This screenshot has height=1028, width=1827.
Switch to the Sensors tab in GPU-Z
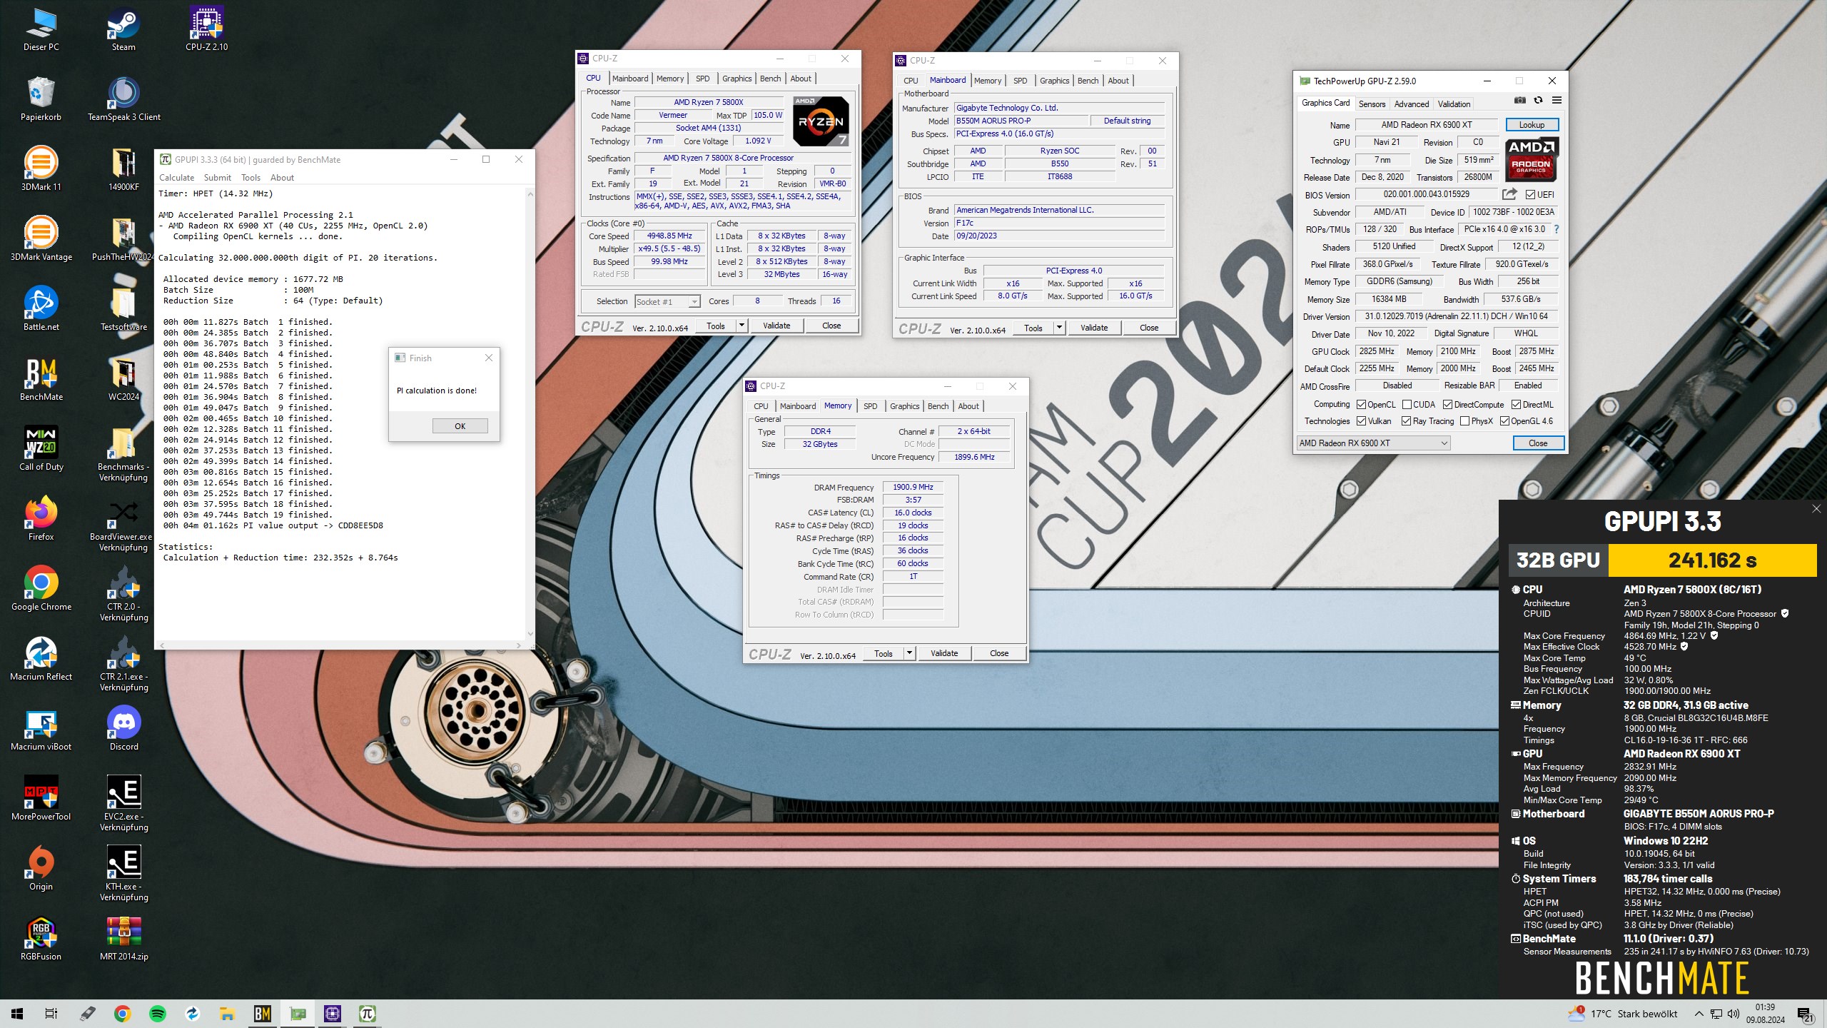1372,104
